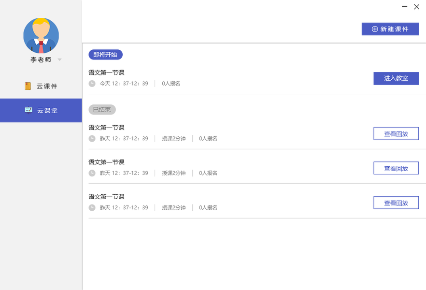Viewport: 426px width, 290px height.
Task: Expand dropdown arrow beside 李老师
Action: click(x=59, y=60)
